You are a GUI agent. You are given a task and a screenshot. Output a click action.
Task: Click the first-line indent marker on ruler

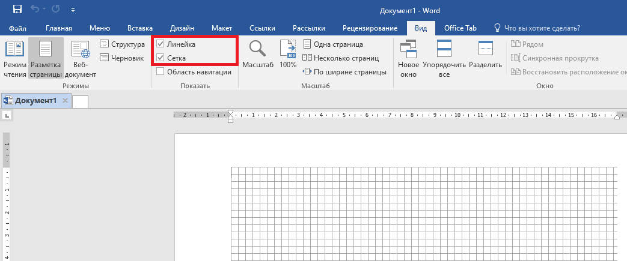tap(230, 112)
